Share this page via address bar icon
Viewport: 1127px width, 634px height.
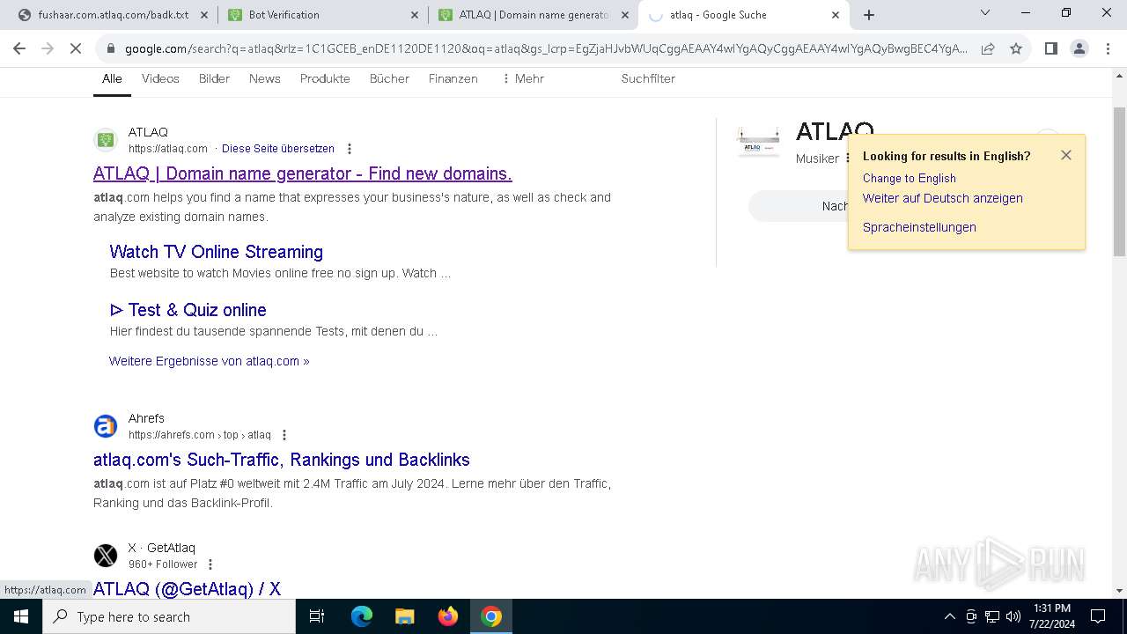(x=988, y=49)
